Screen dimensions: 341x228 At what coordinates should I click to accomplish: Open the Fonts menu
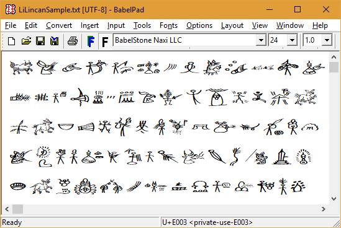[x=168, y=25]
